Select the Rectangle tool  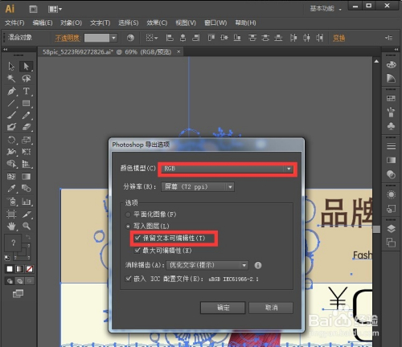click(27, 103)
